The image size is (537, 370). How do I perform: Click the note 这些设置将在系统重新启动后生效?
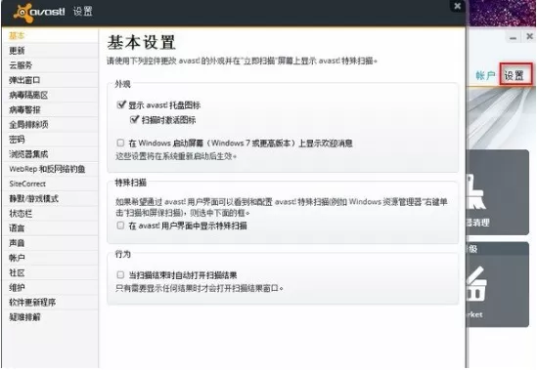[x=176, y=156]
